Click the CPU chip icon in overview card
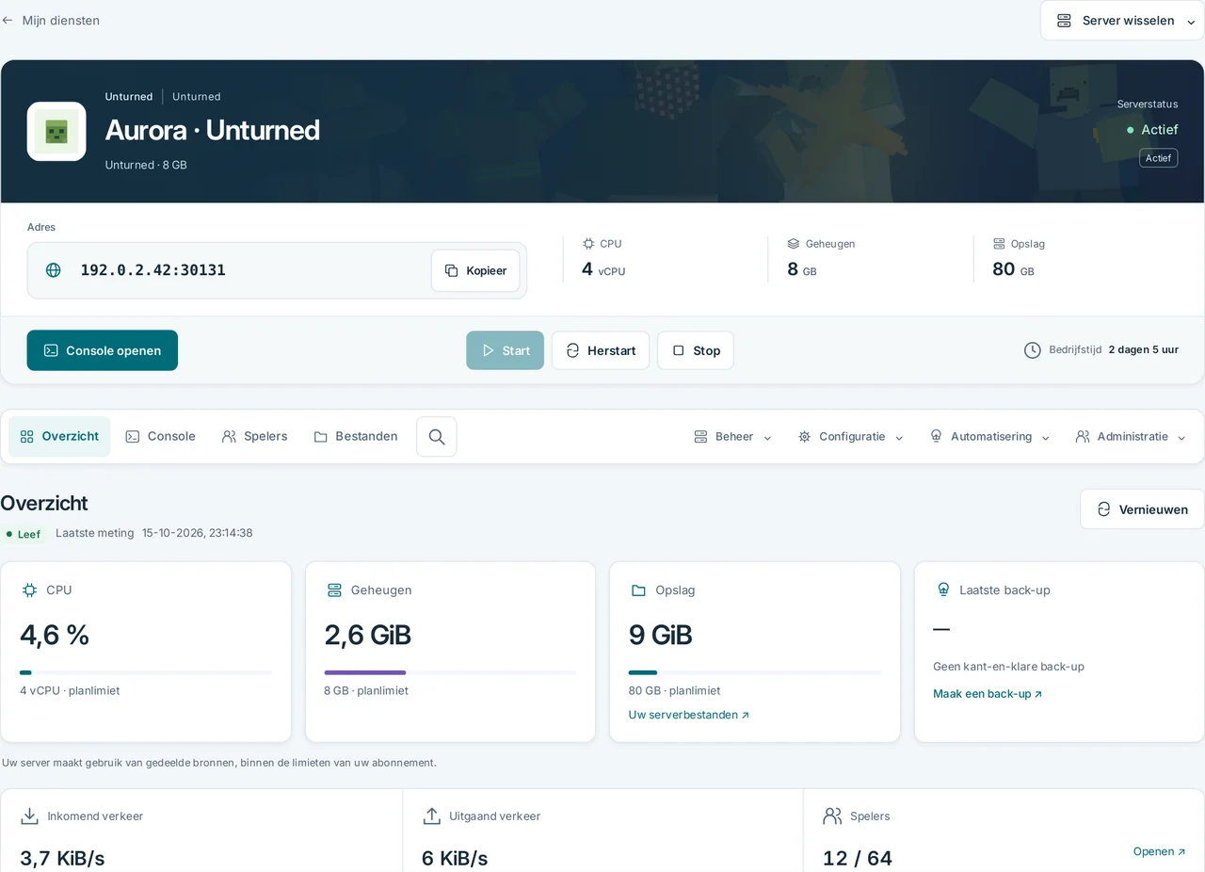 (30, 590)
